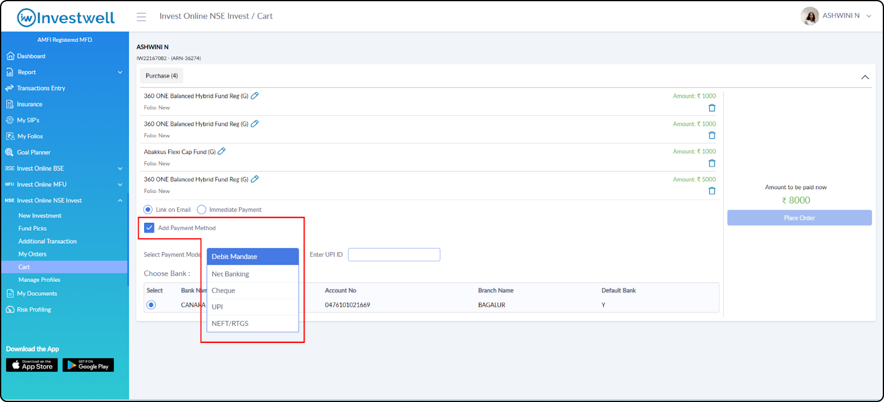Edit first 360 ONE Balanced Hybrid Fund entry
884x402 pixels.
pos(255,95)
